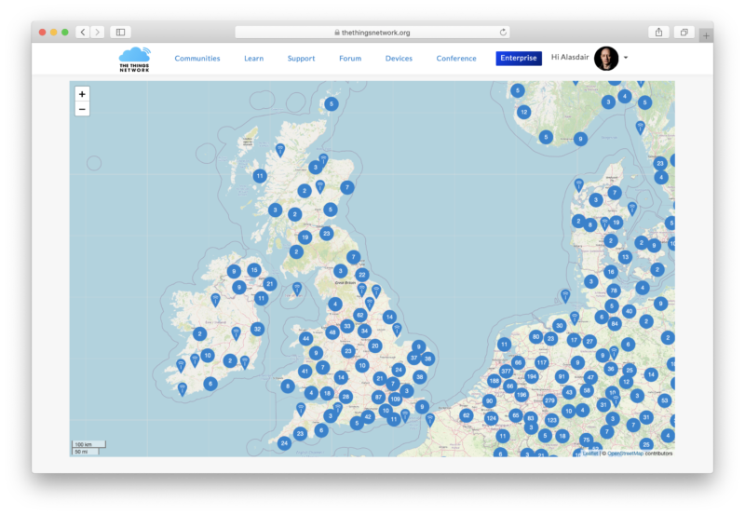Viewport: 745px width, 515px height.
Task: Zoom out on the map
Action: 82,109
